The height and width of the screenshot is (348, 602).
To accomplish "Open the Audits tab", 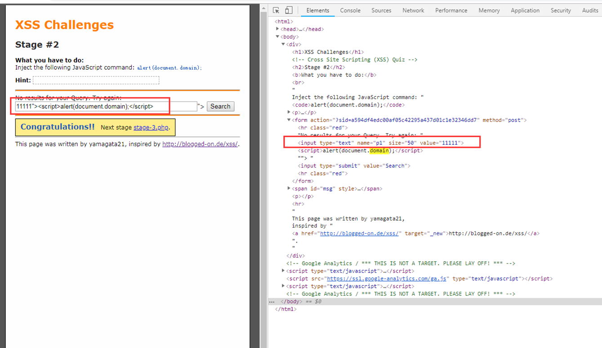I will click(x=590, y=10).
